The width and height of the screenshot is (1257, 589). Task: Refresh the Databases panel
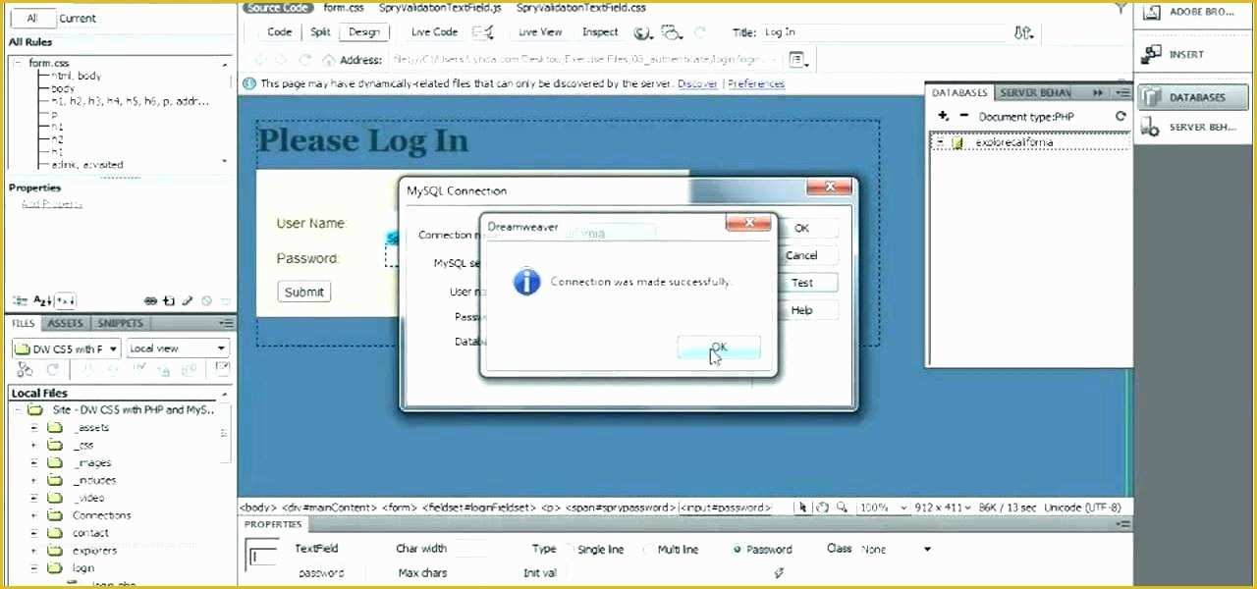pyautogui.click(x=1120, y=116)
